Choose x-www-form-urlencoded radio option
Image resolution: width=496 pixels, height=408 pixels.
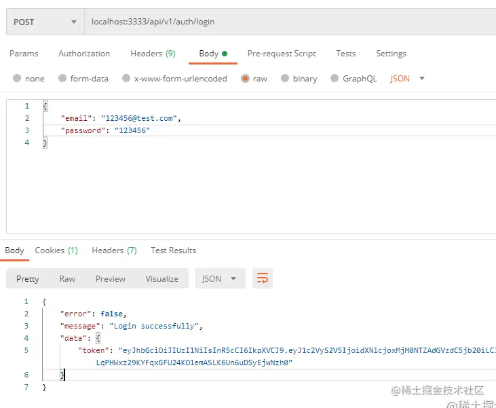[x=126, y=78]
